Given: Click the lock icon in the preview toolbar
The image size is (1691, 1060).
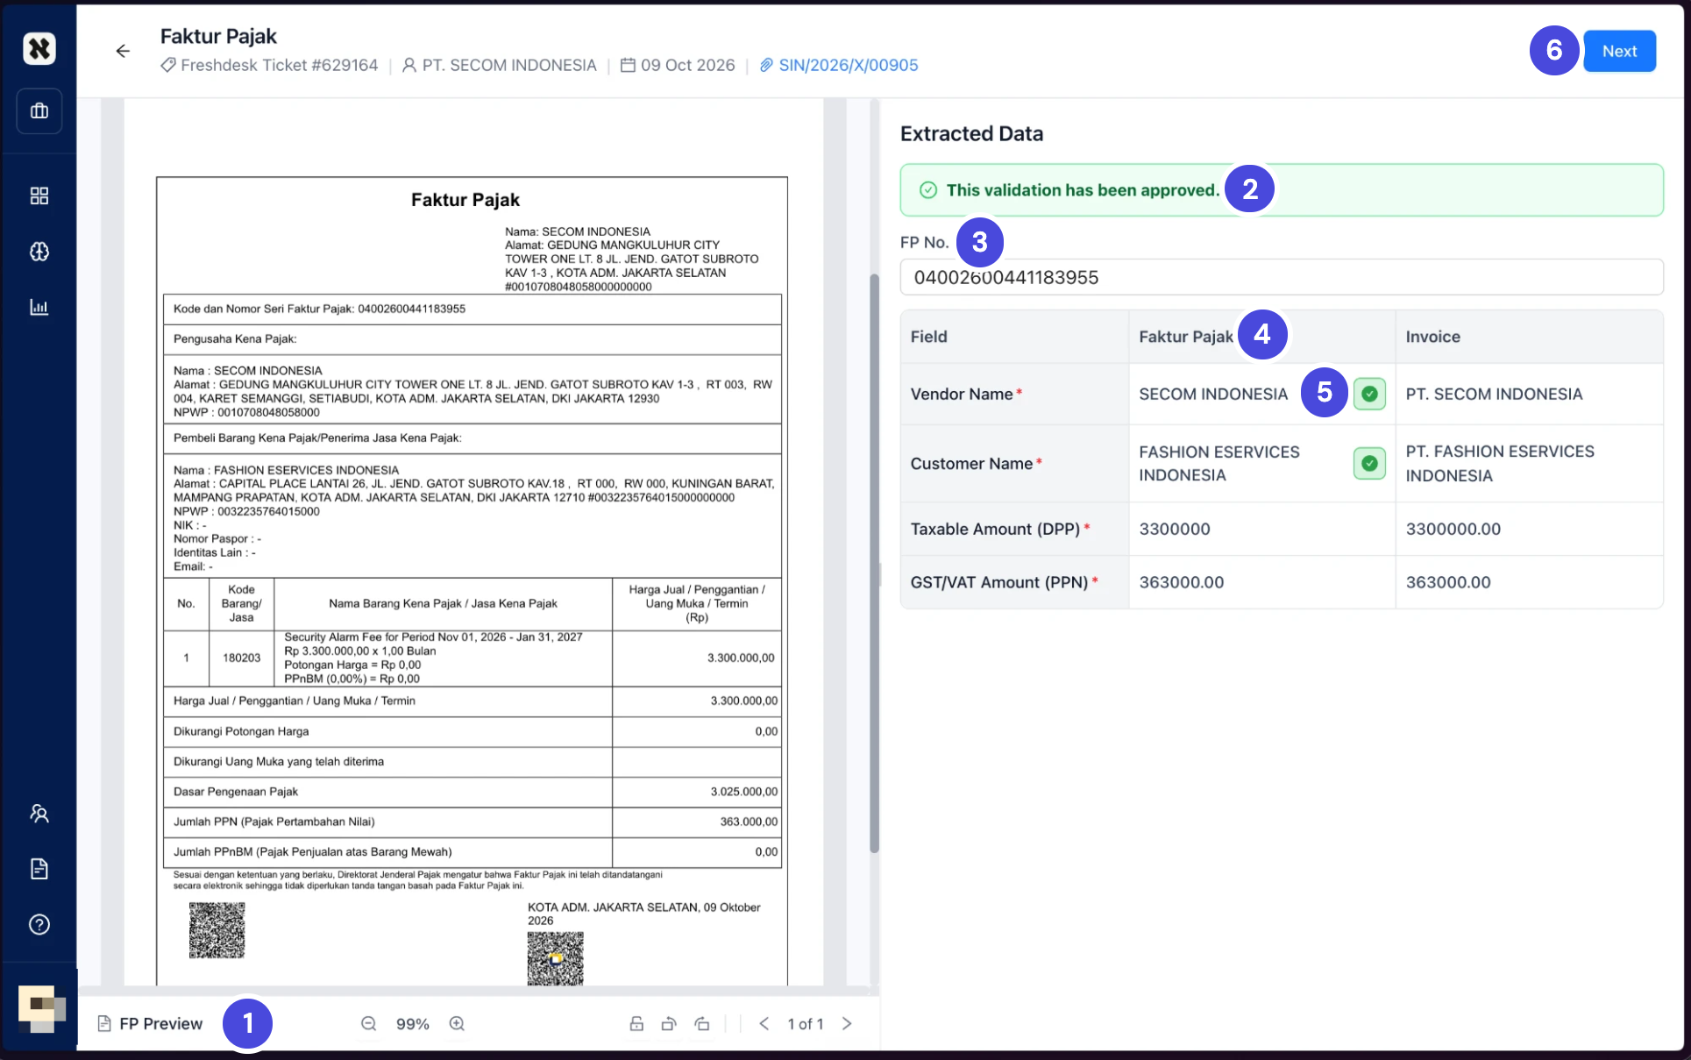Looking at the screenshot, I should click(x=637, y=1023).
